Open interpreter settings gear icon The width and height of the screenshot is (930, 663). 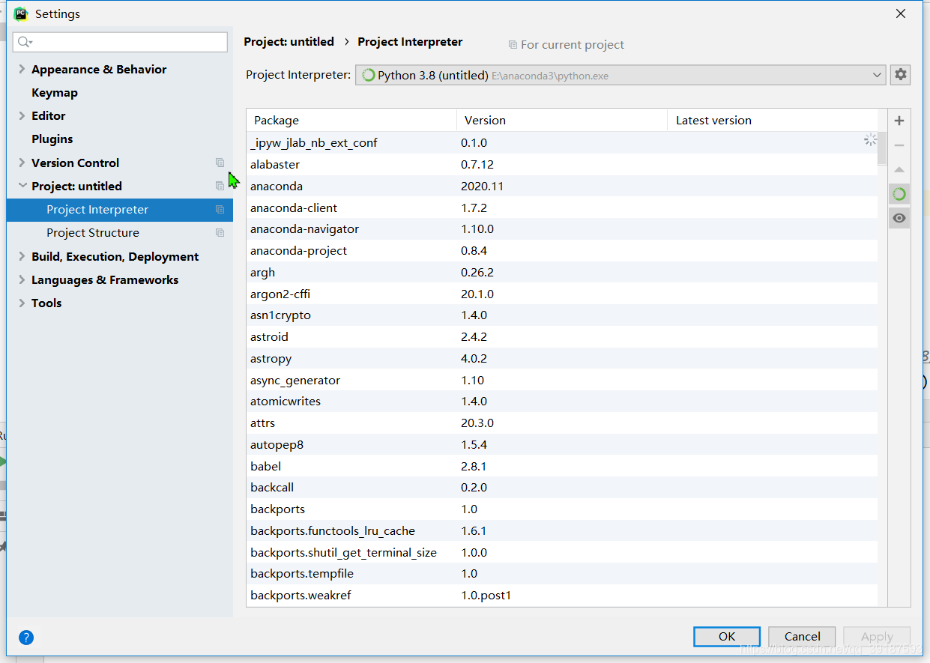pyautogui.click(x=901, y=74)
